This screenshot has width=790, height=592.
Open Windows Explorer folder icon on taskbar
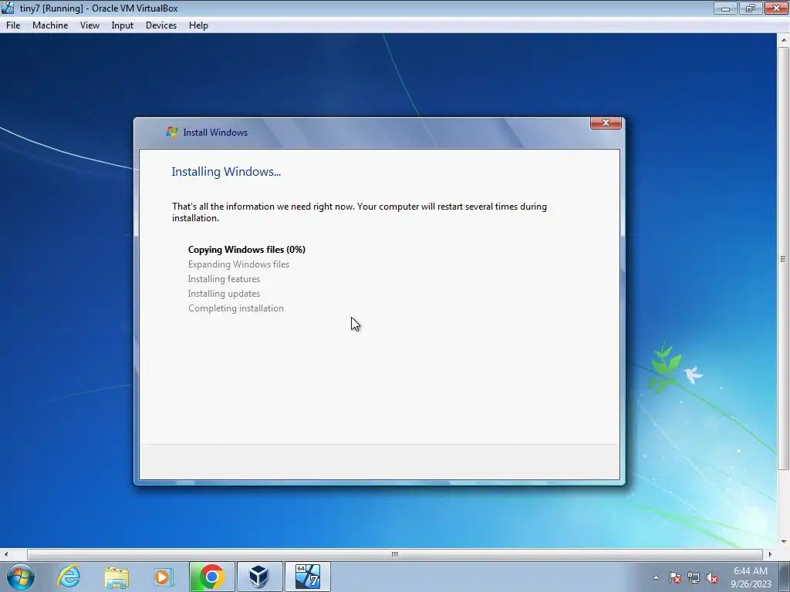pyautogui.click(x=116, y=577)
